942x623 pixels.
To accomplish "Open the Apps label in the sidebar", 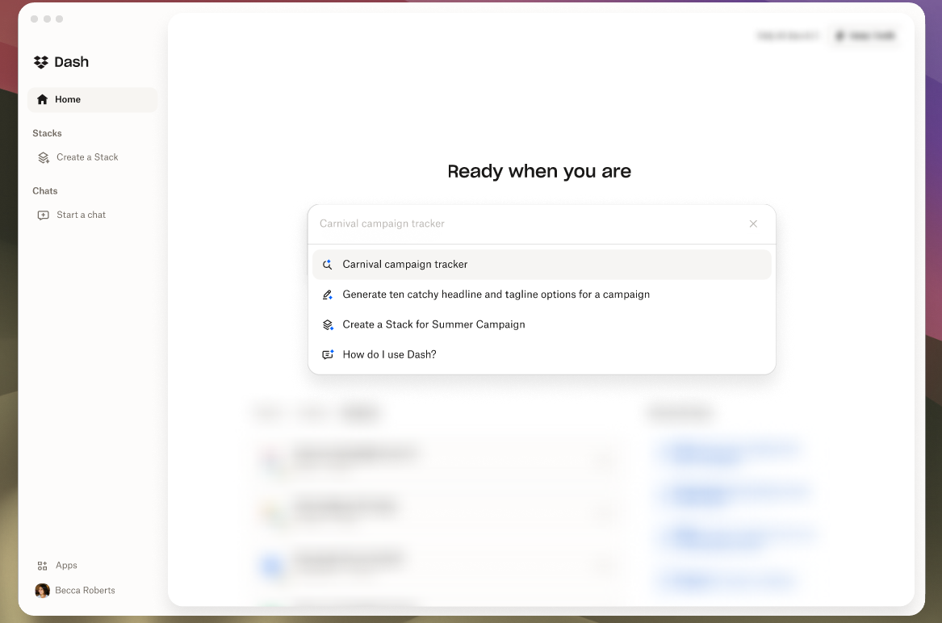I will pos(66,566).
